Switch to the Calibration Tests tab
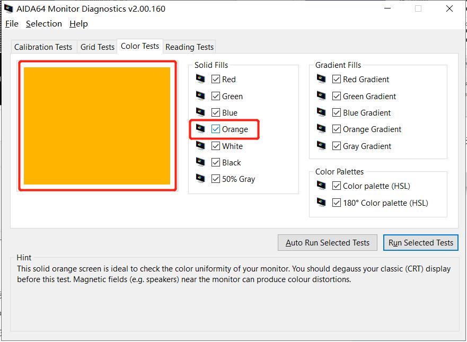 [x=43, y=47]
